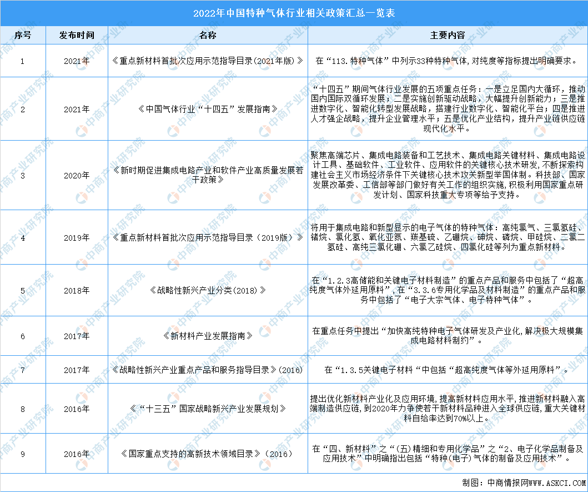Click the "2020年" publish date cell

point(76,175)
